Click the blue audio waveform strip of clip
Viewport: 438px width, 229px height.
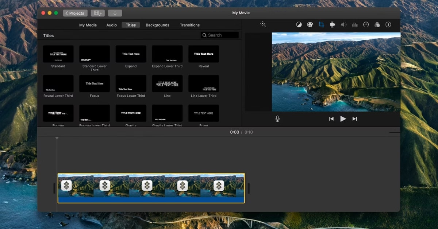click(x=151, y=200)
